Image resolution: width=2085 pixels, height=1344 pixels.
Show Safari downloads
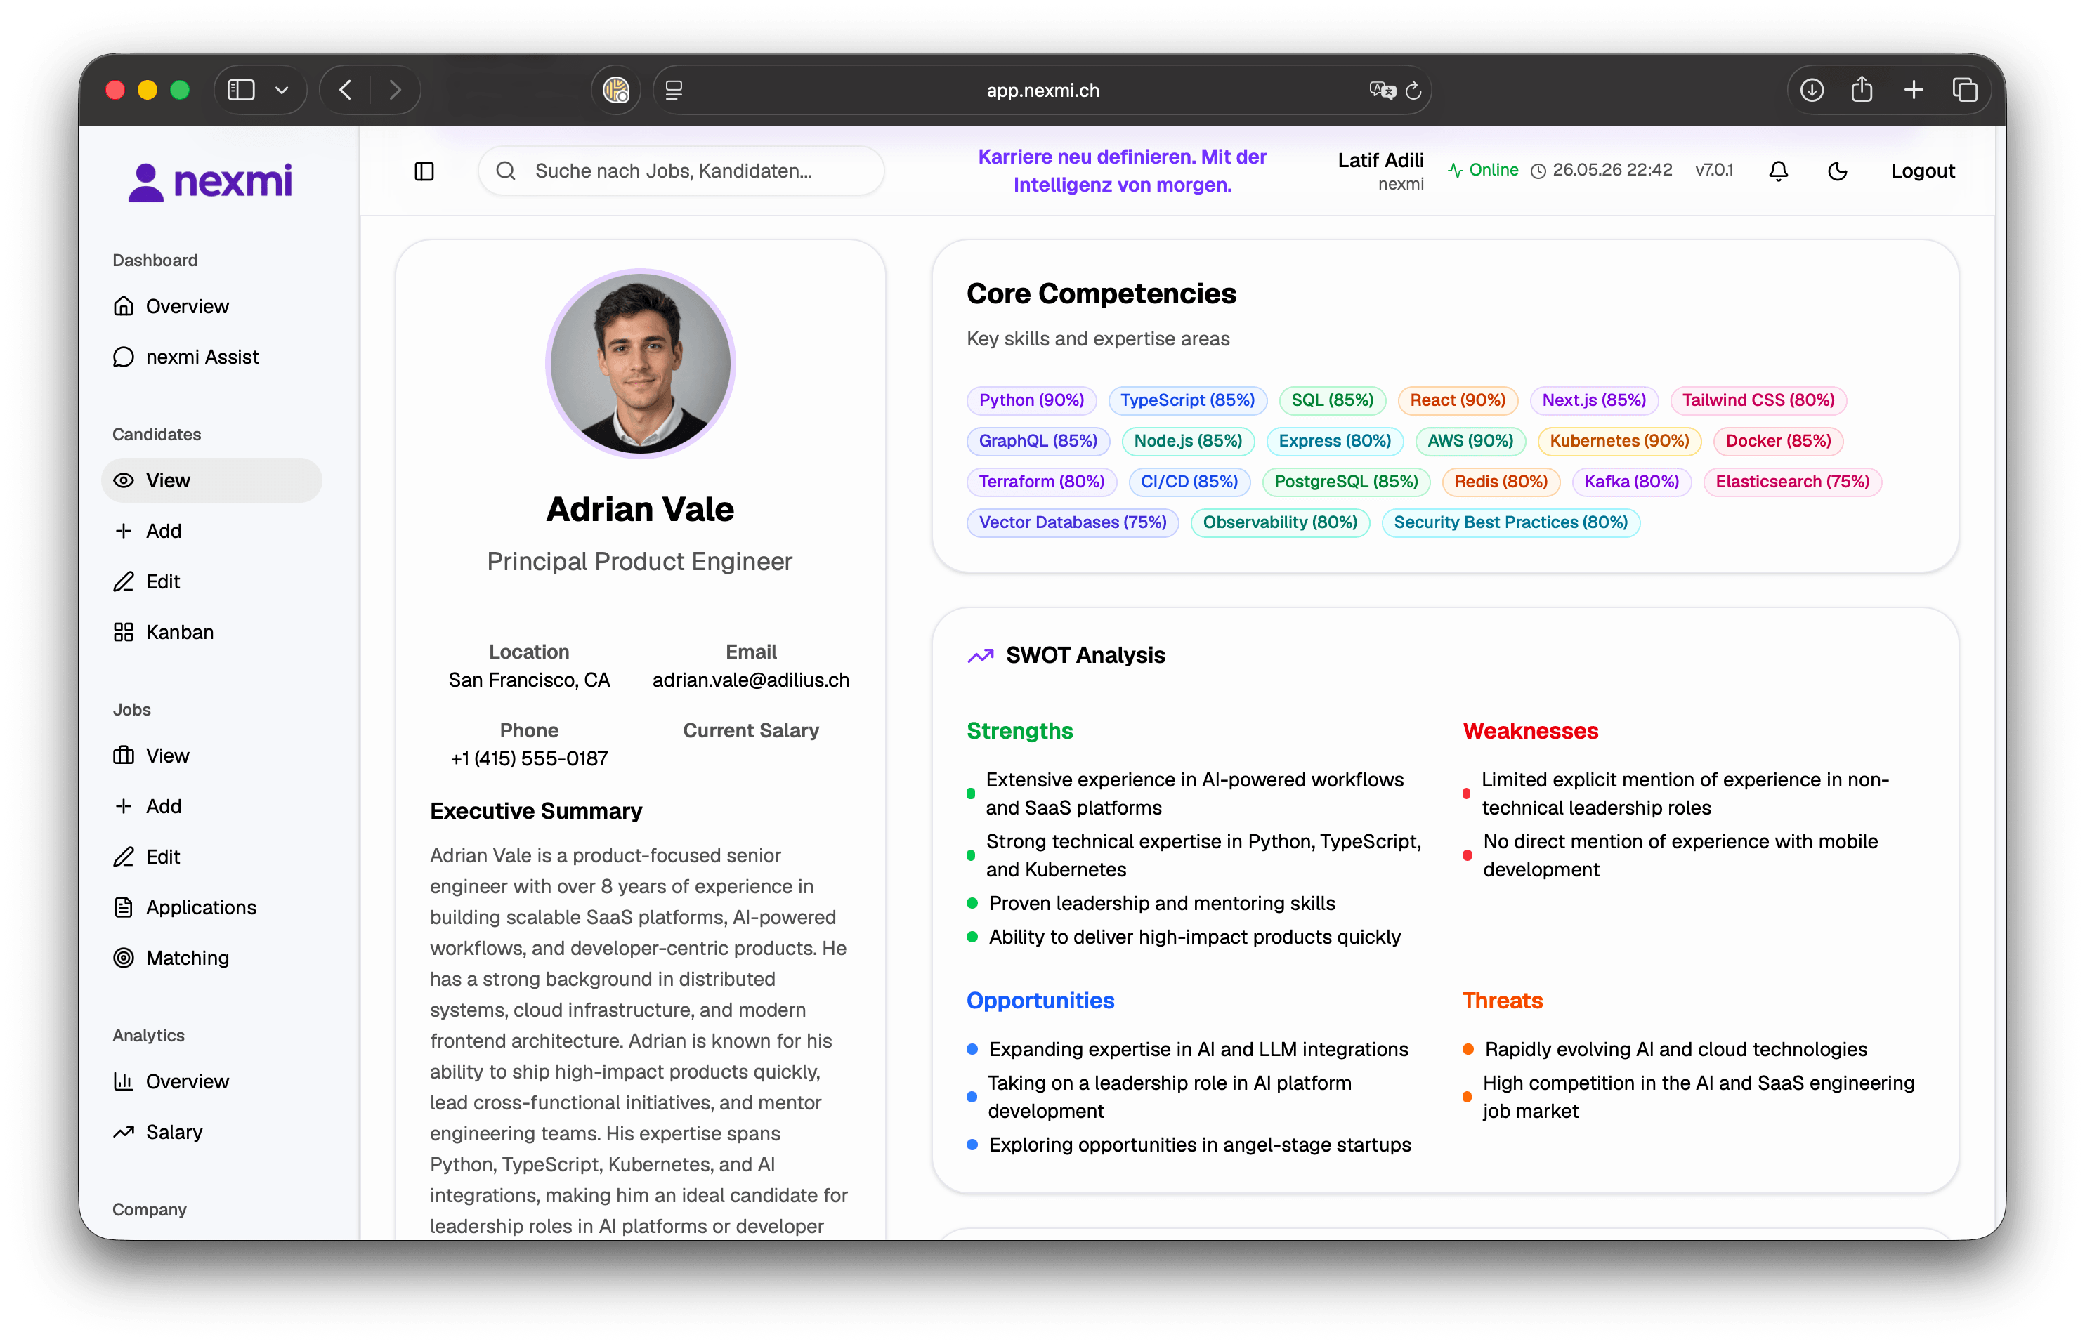tap(1812, 90)
